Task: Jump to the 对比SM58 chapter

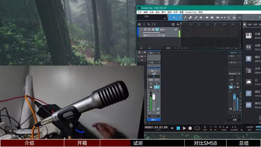Action: pos(206,143)
